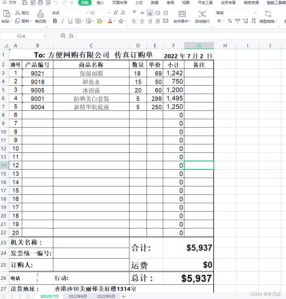This screenshot has width=286, height=299.
Task: Apply red font color A
Action: click(110, 21)
